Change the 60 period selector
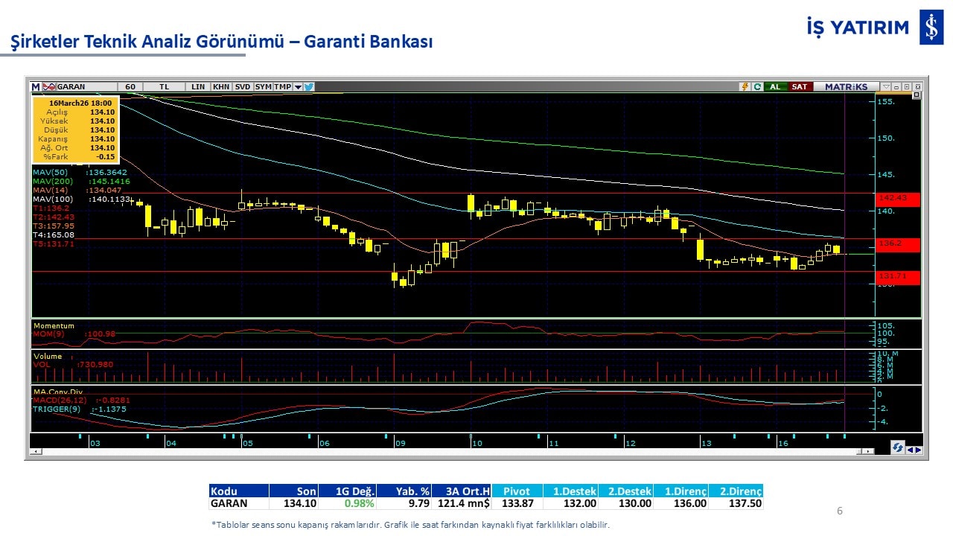The width and height of the screenshot is (953, 536). pyautogui.click(x=130, y=86)
